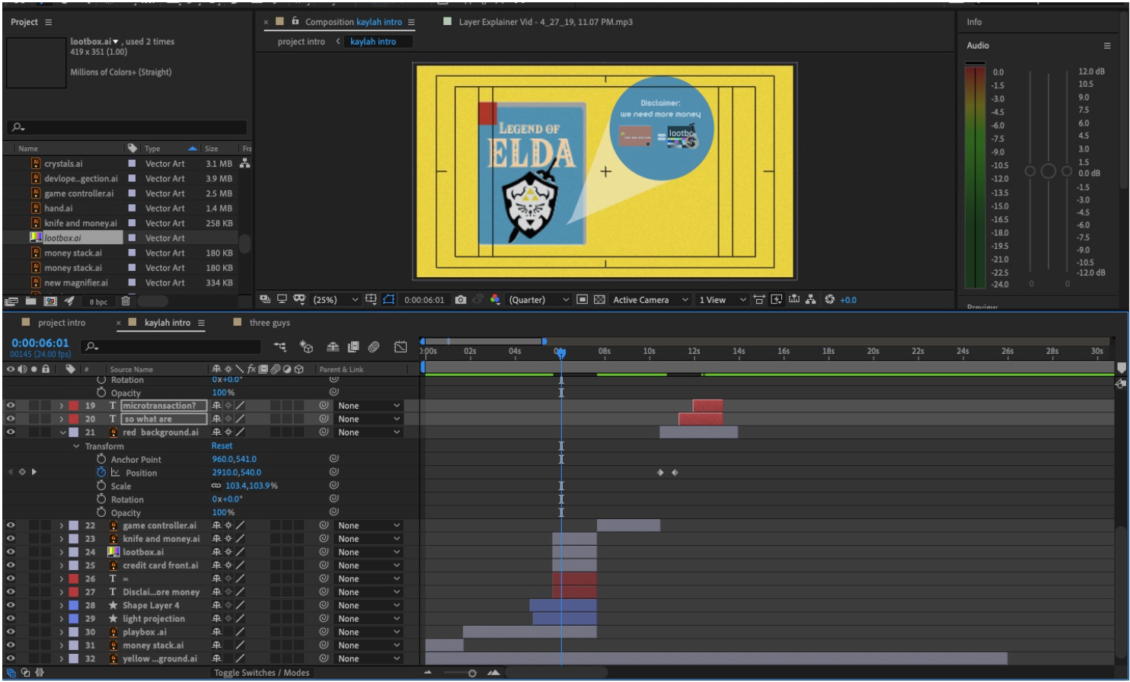Open Layer Explainer Vid mp3 viewer tab
This screenshot has height=682, width=1130.
(545, 22)
